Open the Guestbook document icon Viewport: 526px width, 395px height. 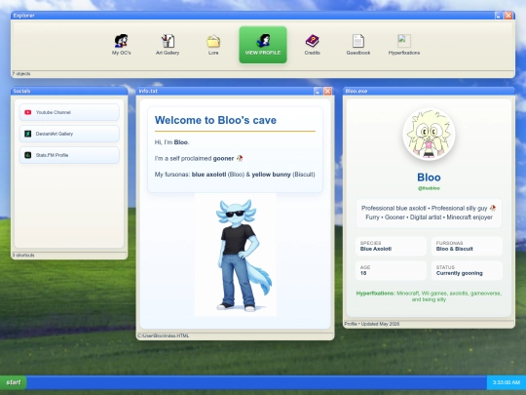pyautogui.click(x=357, y=44)
